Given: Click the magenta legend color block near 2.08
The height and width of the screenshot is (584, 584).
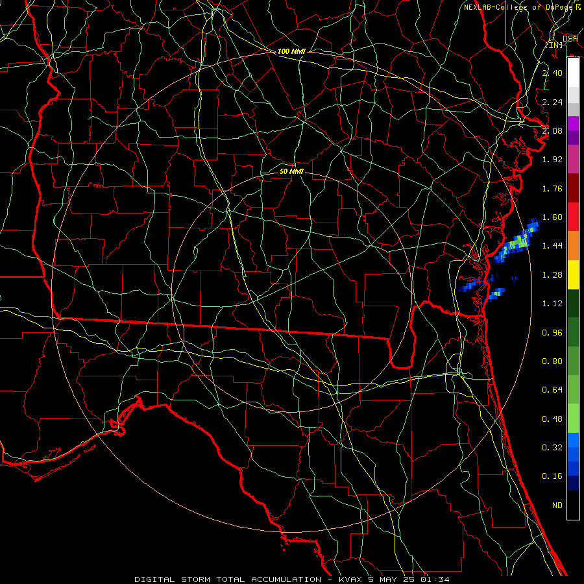Looking at the screenshot, I should (573, 123).
